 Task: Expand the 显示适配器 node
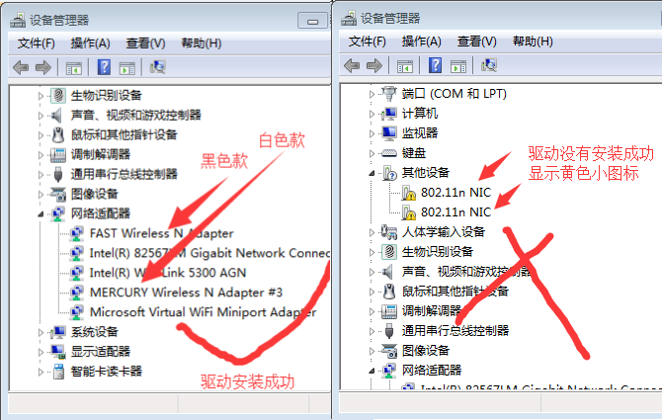pyautogui.click(x=41, y=352)
